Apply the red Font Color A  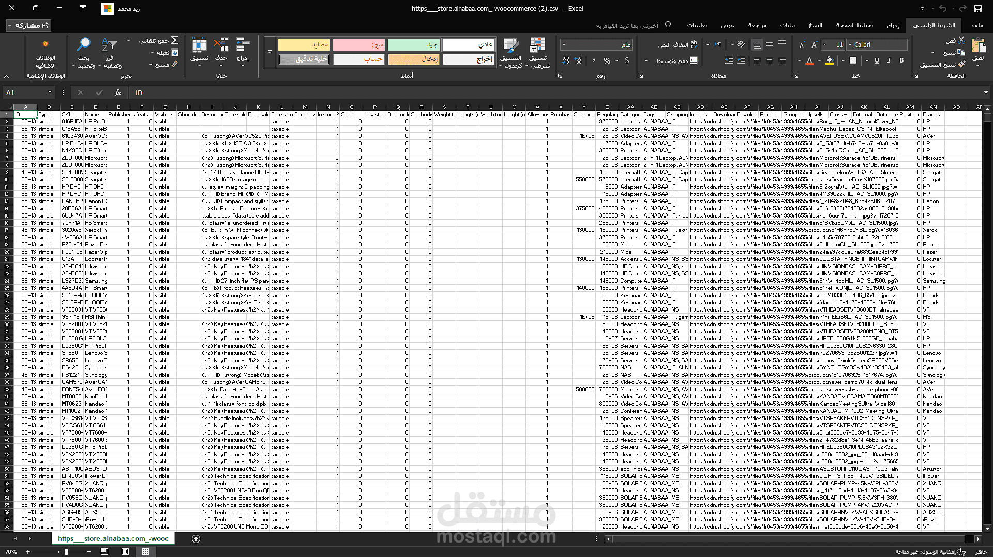(x=810, y=60)
